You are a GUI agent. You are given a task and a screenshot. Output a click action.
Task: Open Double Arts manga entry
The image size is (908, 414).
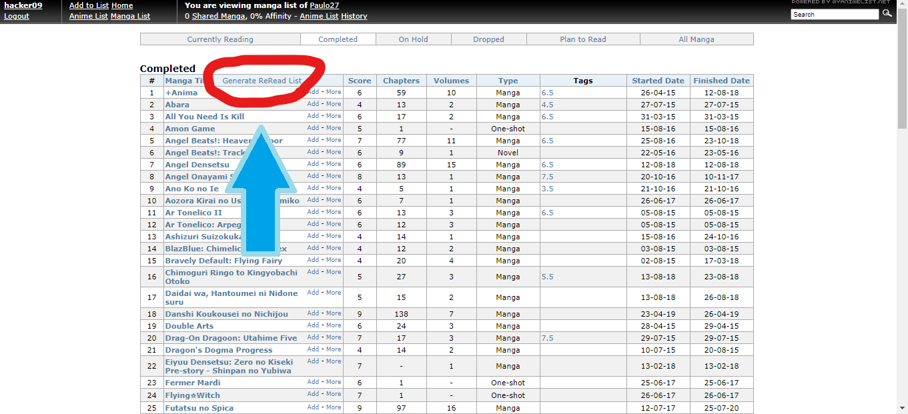coord(189,326)
